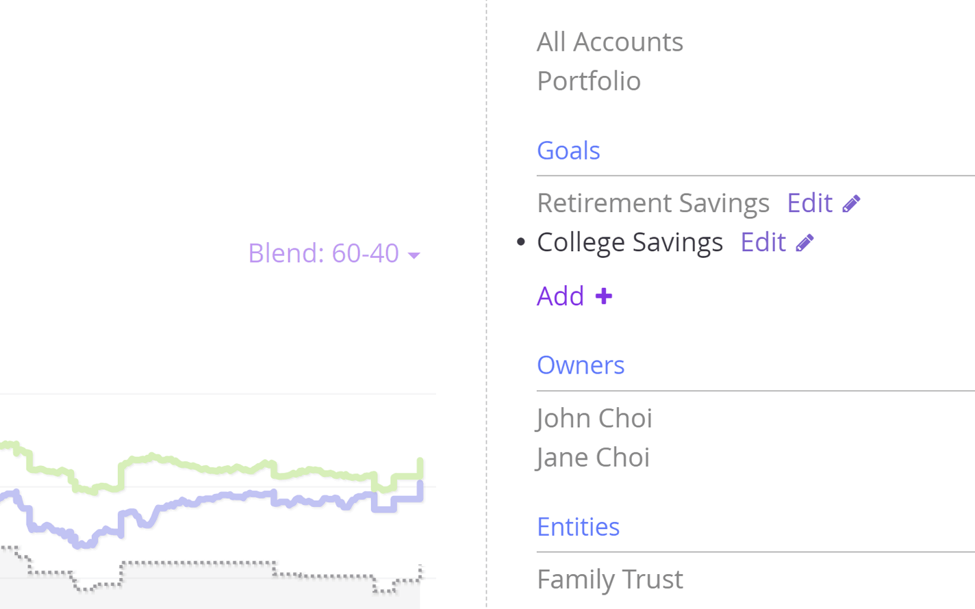Click the Owners section heading

click(x=581, y=365)
